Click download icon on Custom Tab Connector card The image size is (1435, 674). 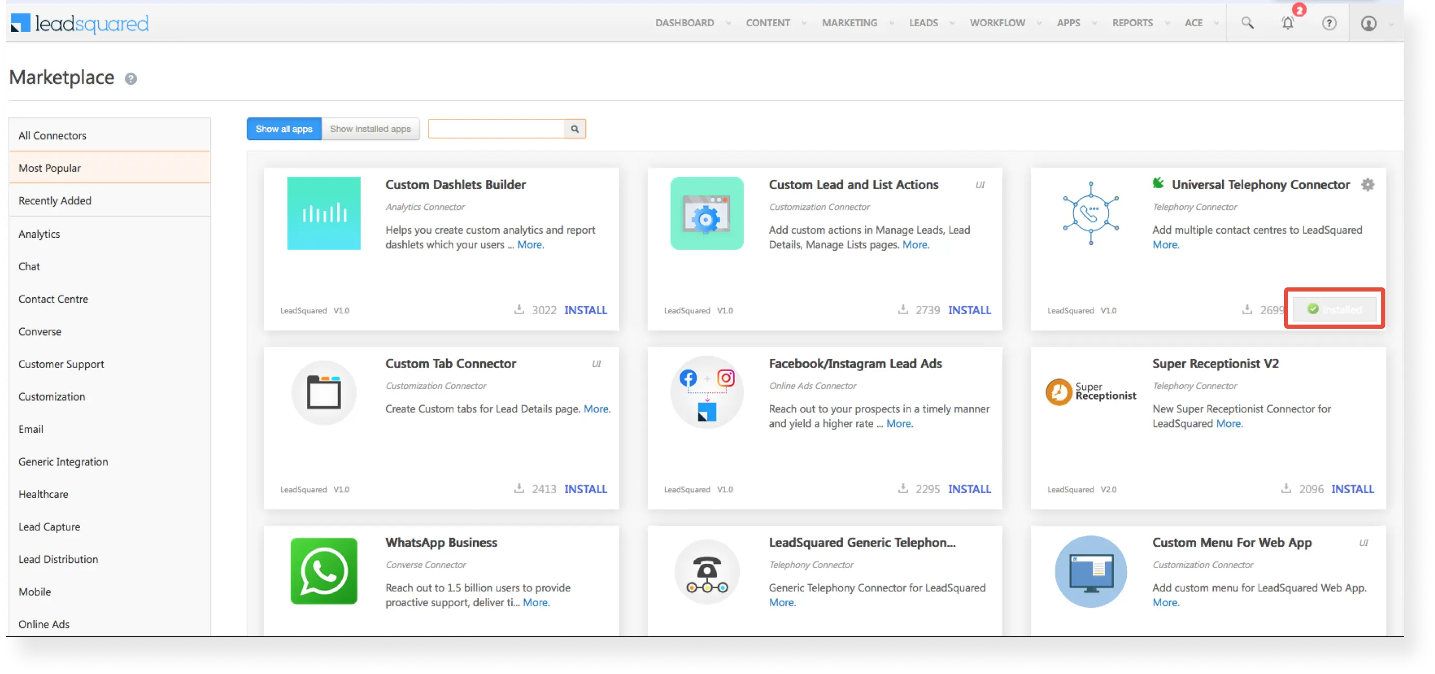[x=518, y=488]
